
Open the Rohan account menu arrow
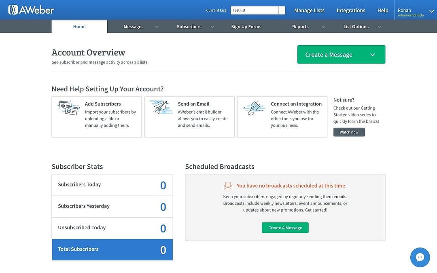click(x=431, y=11)
